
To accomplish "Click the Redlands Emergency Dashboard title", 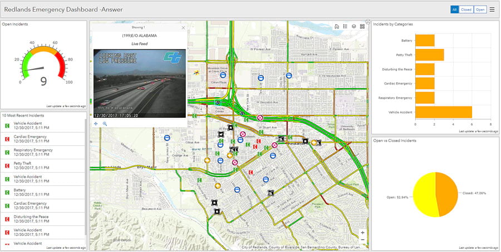I will click(63, 9).
